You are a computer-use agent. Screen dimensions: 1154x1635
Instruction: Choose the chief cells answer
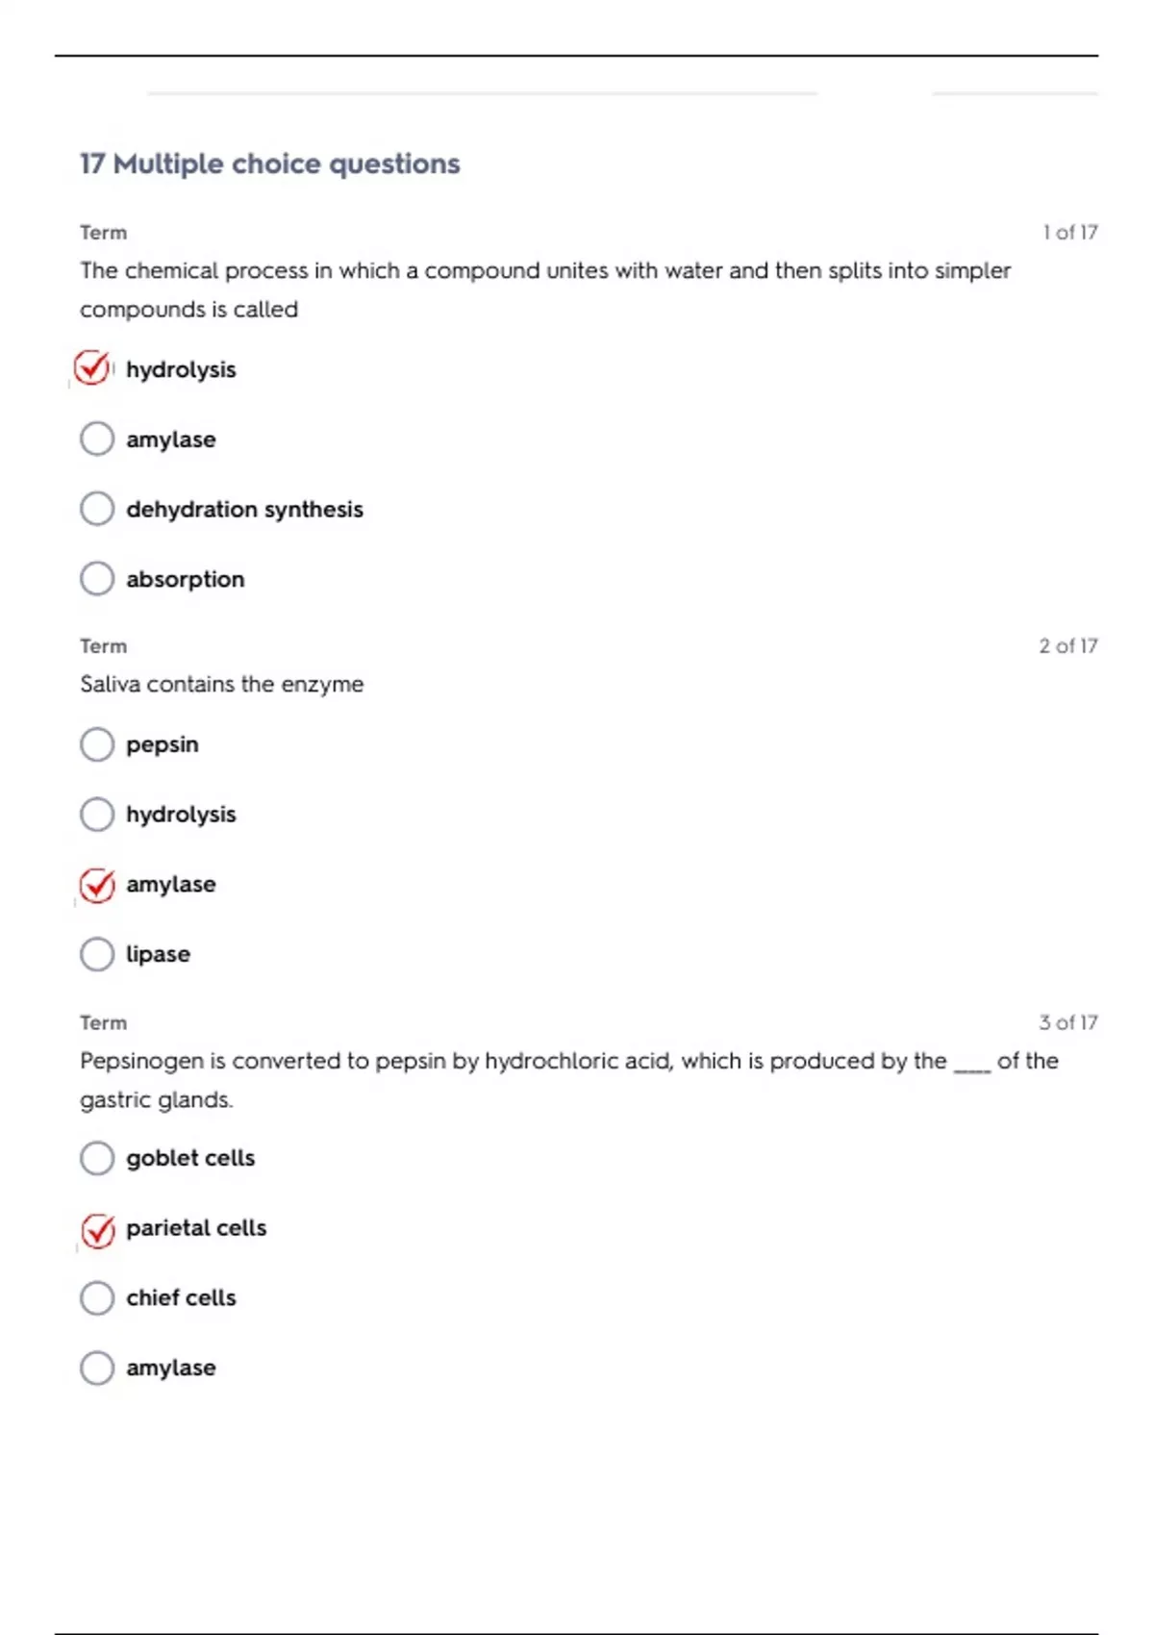point(97,1298)
